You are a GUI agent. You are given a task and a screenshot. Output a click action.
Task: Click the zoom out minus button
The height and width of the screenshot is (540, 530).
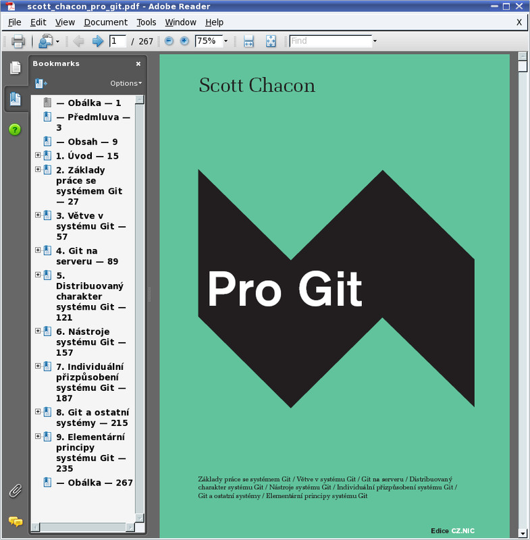[169, 41]
